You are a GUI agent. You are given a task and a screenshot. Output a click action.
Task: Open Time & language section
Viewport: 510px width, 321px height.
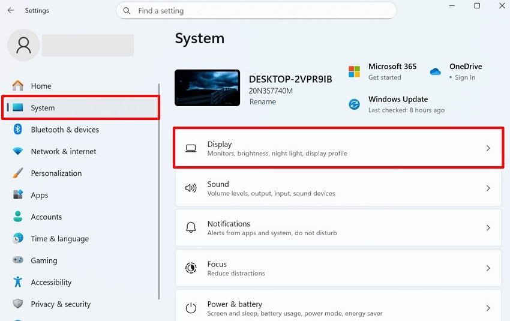pos(59,239)
